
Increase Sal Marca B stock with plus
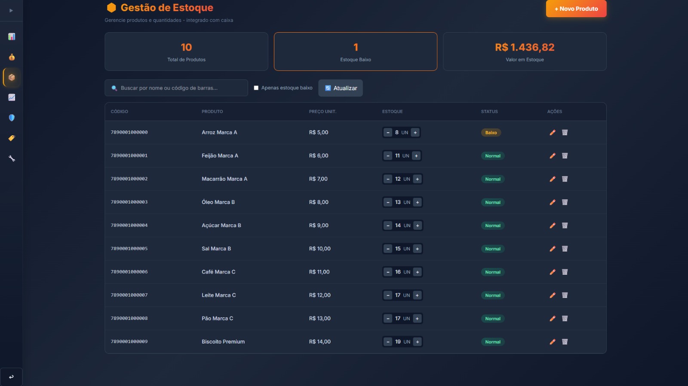417,249
